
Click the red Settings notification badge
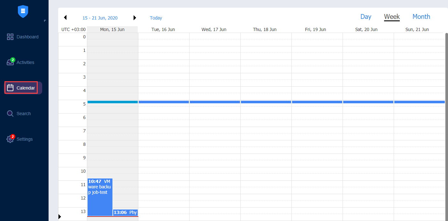[x=12, y=137]
